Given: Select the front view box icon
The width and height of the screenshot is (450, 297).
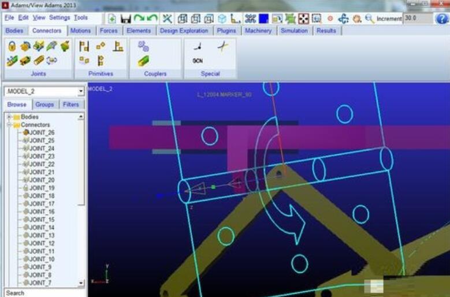Looking at the screenshot, I should tap(183, 19).
